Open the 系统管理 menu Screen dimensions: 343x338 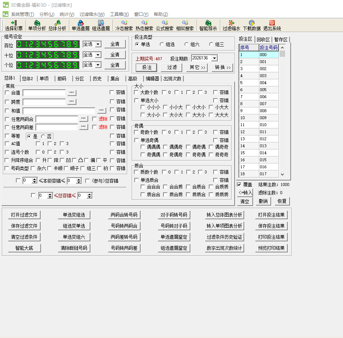point(22,14)
